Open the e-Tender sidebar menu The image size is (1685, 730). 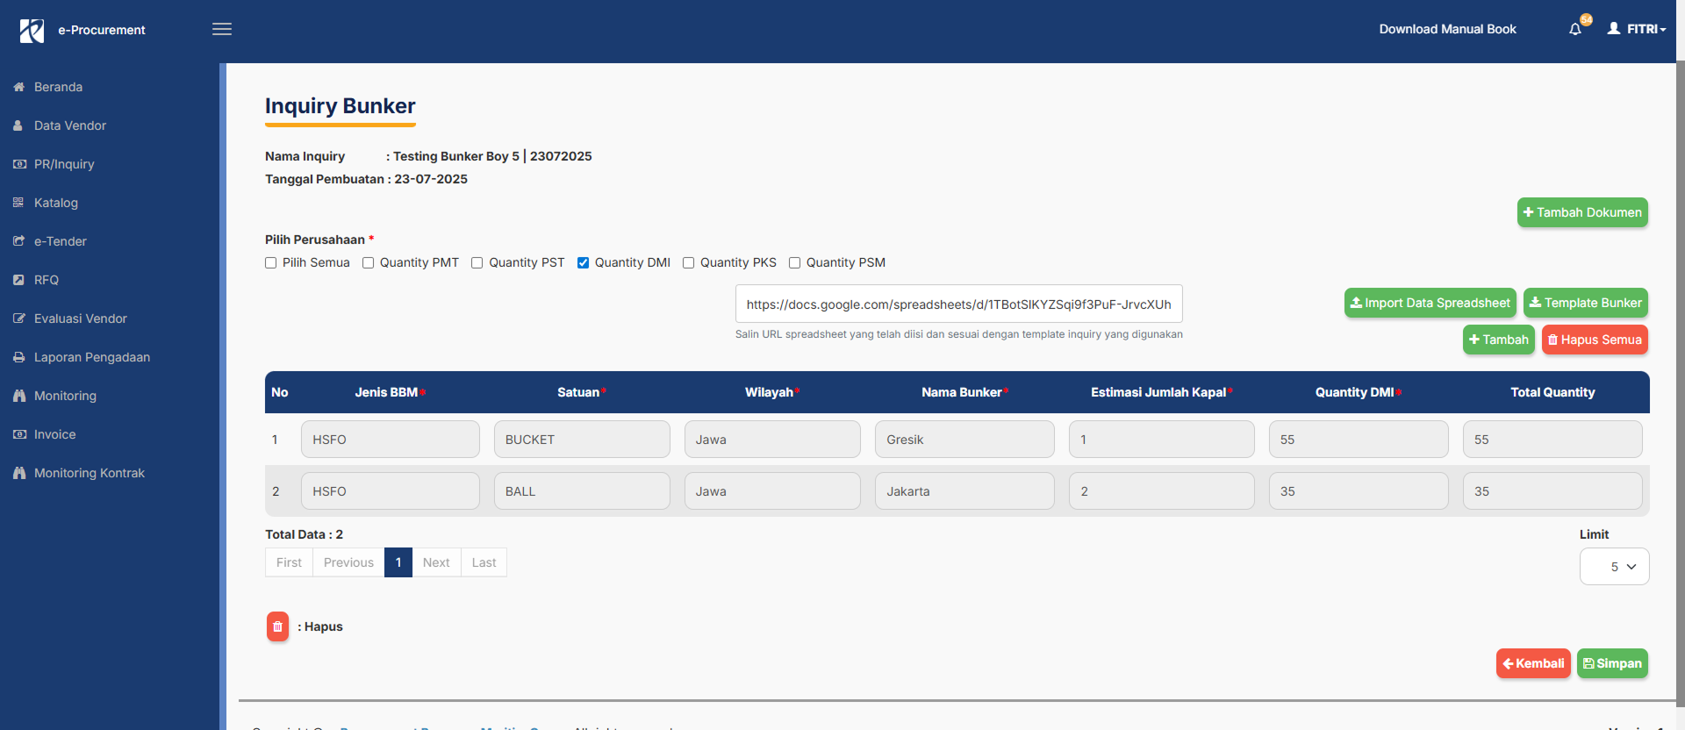(60, 241)
